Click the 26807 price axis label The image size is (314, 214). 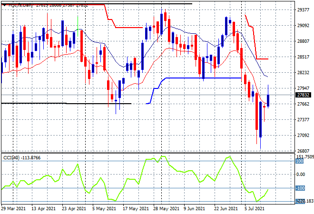coord(304,151)
